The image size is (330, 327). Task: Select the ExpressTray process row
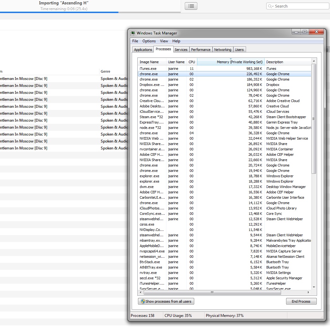[x=224, y=122]
